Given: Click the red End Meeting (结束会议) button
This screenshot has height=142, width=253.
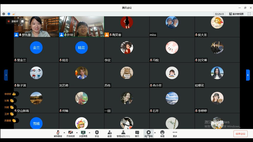Looking at the screenshot, I should point(240,134).
